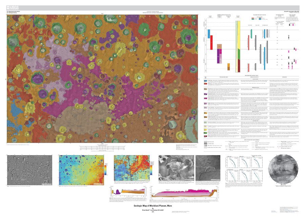Click the 'Map Location' caption under the globe
The image size is (305, 218).
283,185
